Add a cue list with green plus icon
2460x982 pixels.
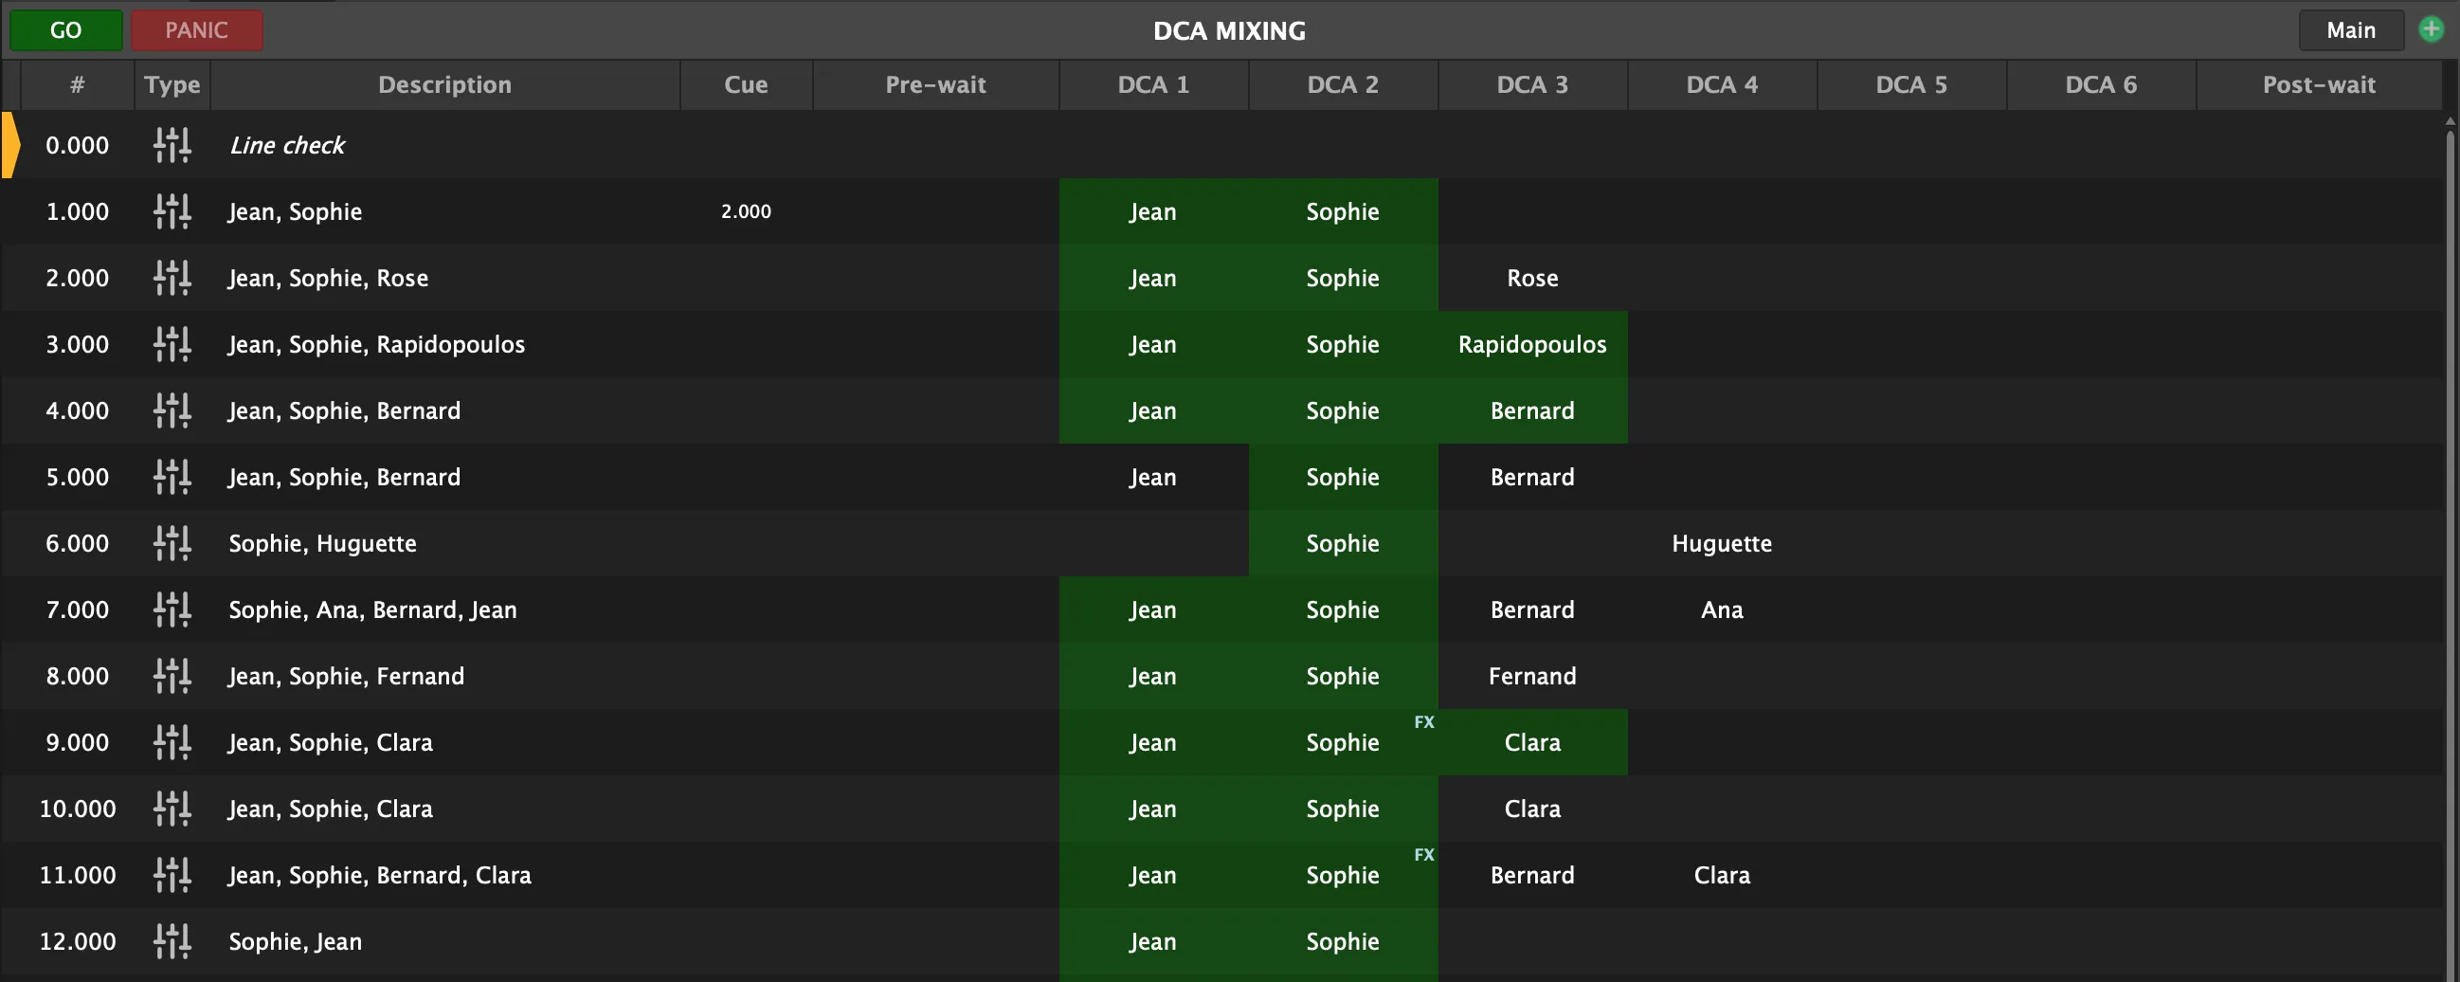pyautogui.click(x=2431, y=29)
